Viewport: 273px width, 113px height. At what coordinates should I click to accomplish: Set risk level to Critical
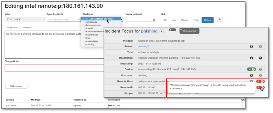pyautogui.click(x=208, y=20)
